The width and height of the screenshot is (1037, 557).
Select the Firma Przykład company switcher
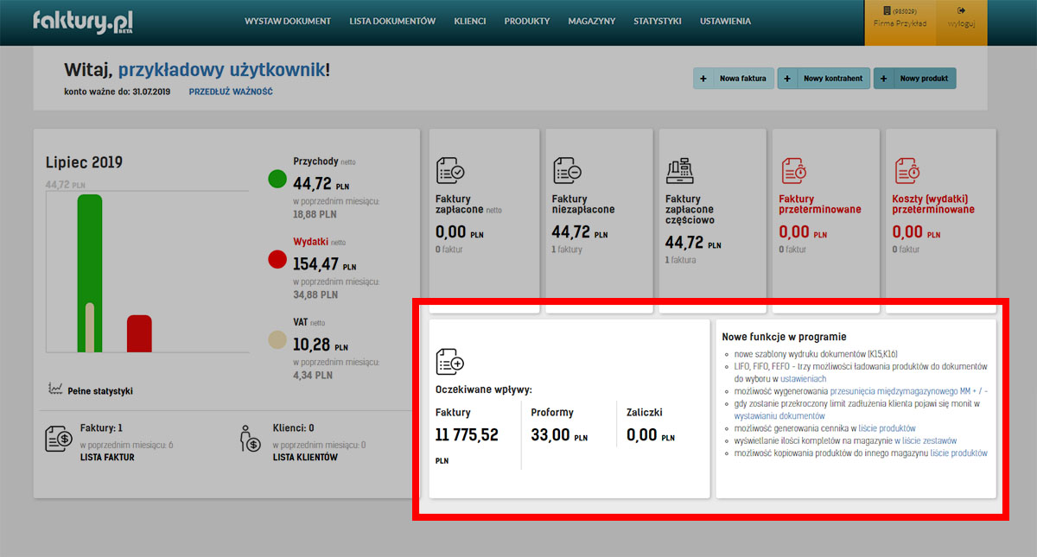tap(900, 19)
